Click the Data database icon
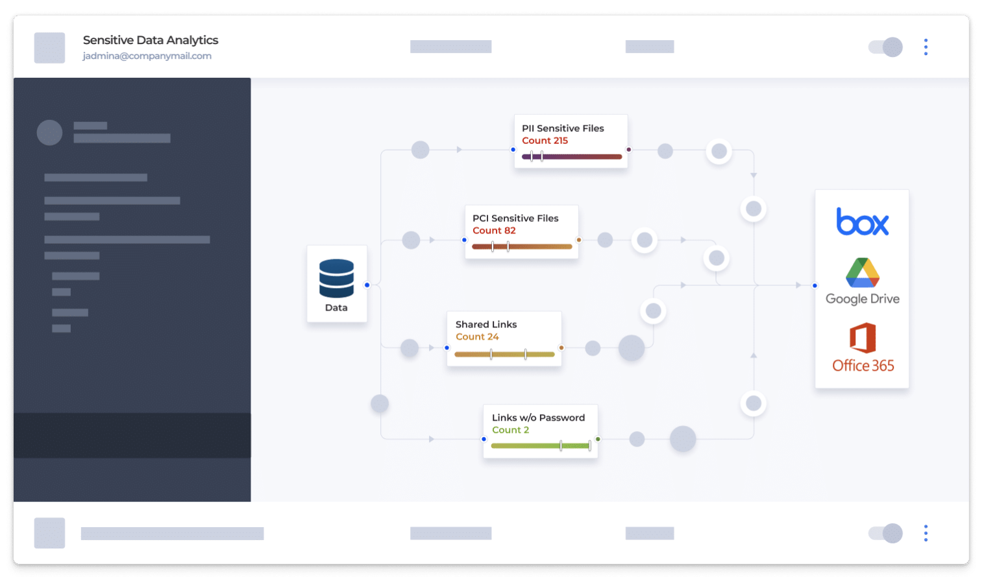 pos(336,278)
